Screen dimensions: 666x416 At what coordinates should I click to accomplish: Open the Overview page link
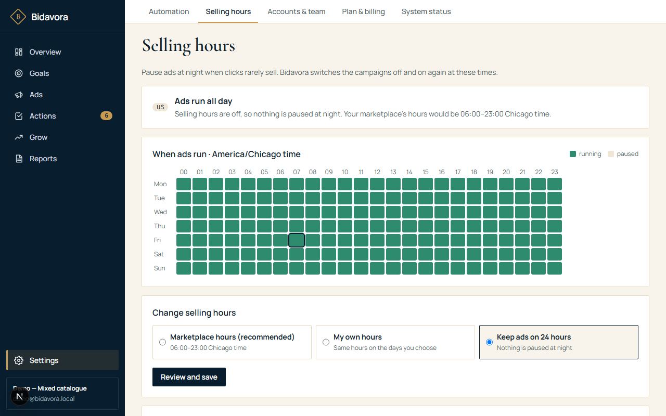pos(62,52)
